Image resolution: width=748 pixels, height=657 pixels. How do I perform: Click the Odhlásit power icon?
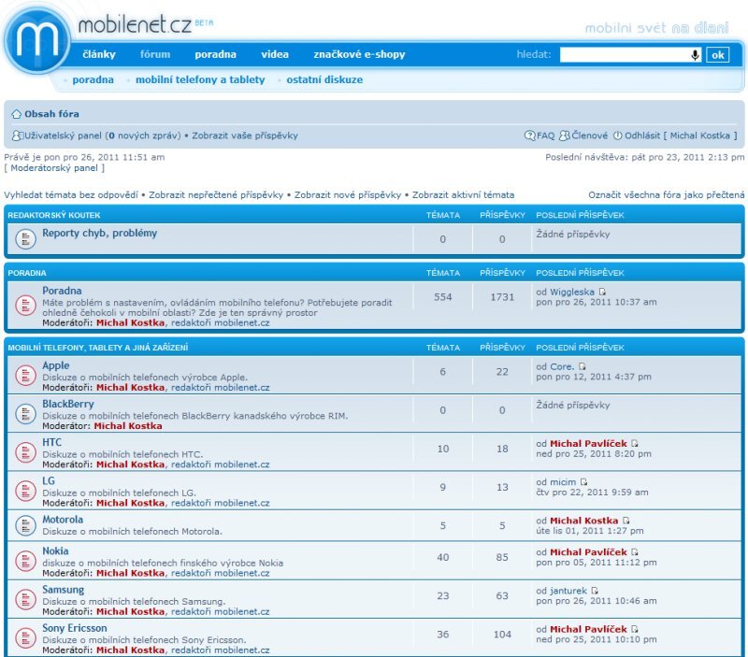tap(617, 136)
